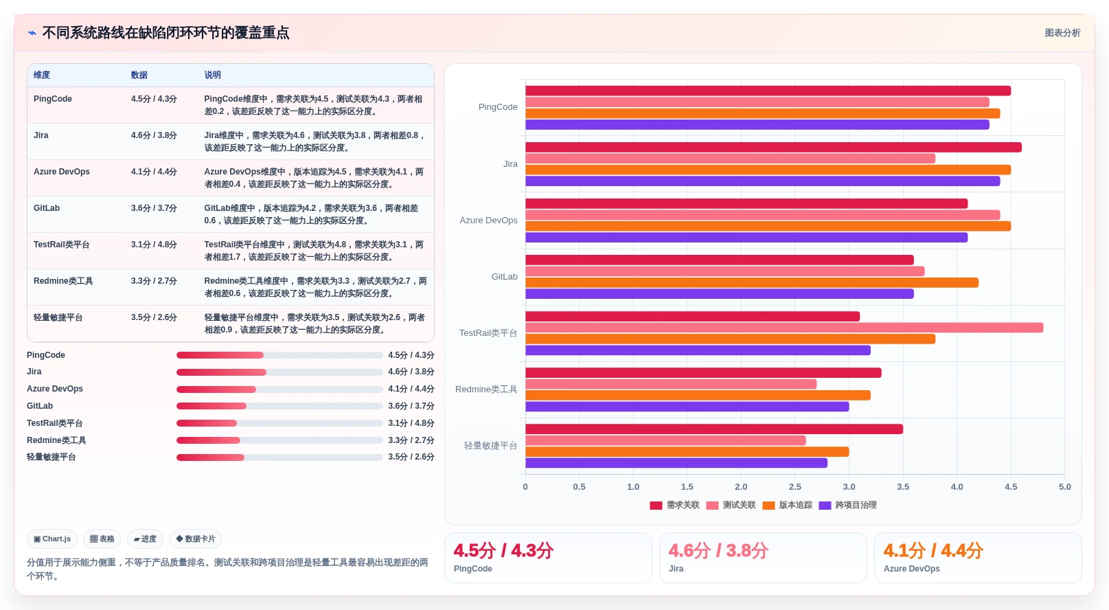Click the Jira progress bar
This screenshot has width=1109, height=610.
279,372
